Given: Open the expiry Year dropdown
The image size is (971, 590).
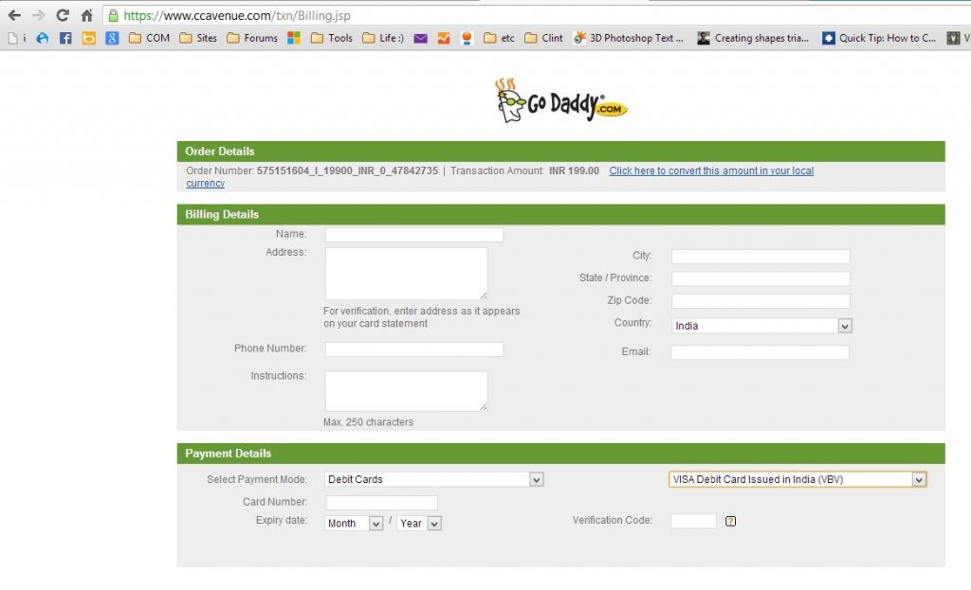Looking at the screenshot, I should click(x=419, y=523).
